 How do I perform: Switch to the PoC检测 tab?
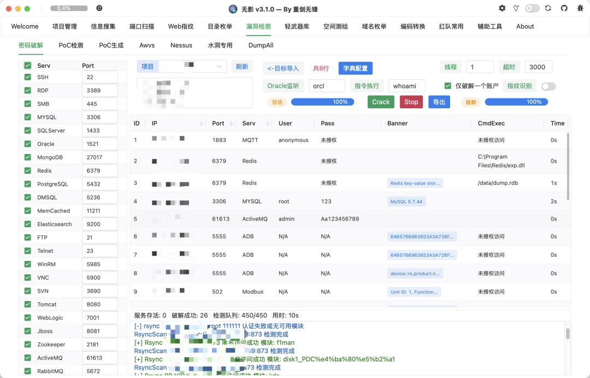(70, 45)
